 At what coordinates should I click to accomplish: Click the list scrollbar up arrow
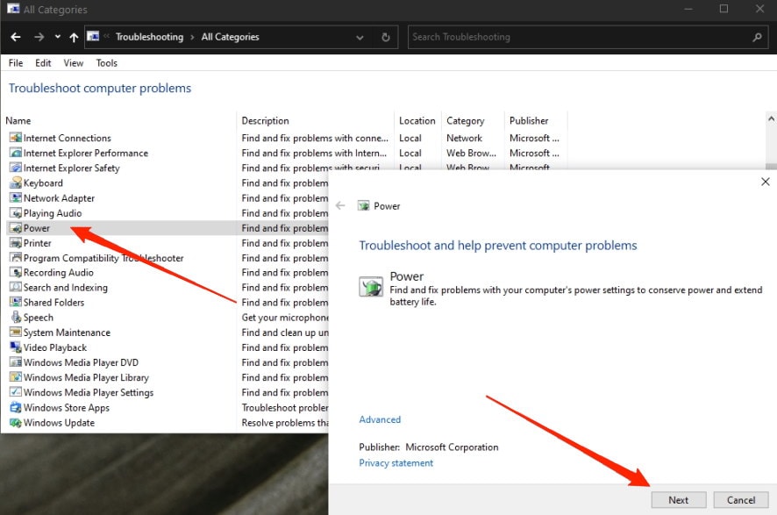[771, 119]
